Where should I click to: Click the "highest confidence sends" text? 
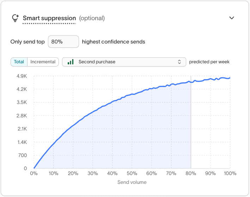click(x=113, y=42)
